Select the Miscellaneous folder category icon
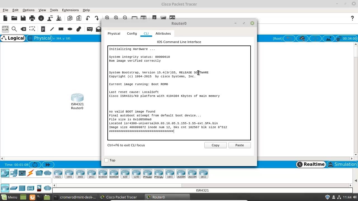Screen dimensions: 358x201 point(39,173)
